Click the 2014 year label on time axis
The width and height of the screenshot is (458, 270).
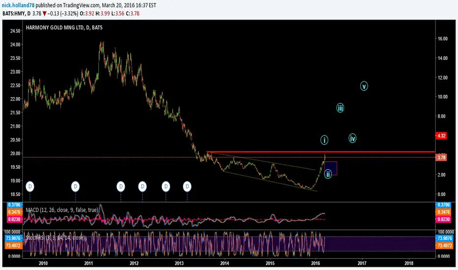pos(225,263)
